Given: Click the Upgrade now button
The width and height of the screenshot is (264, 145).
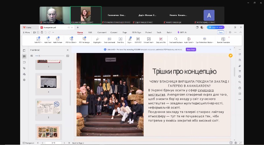Looking at the screenshot, I should click(x=215, y=27).
